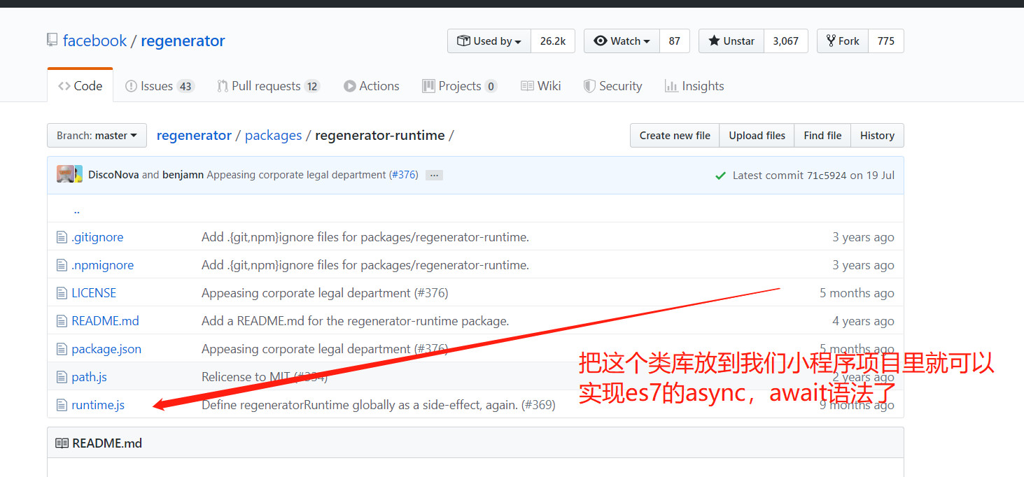Click the Issues count badge 43
Screen dimensions: 1024x477
click(x=185, y=87)
